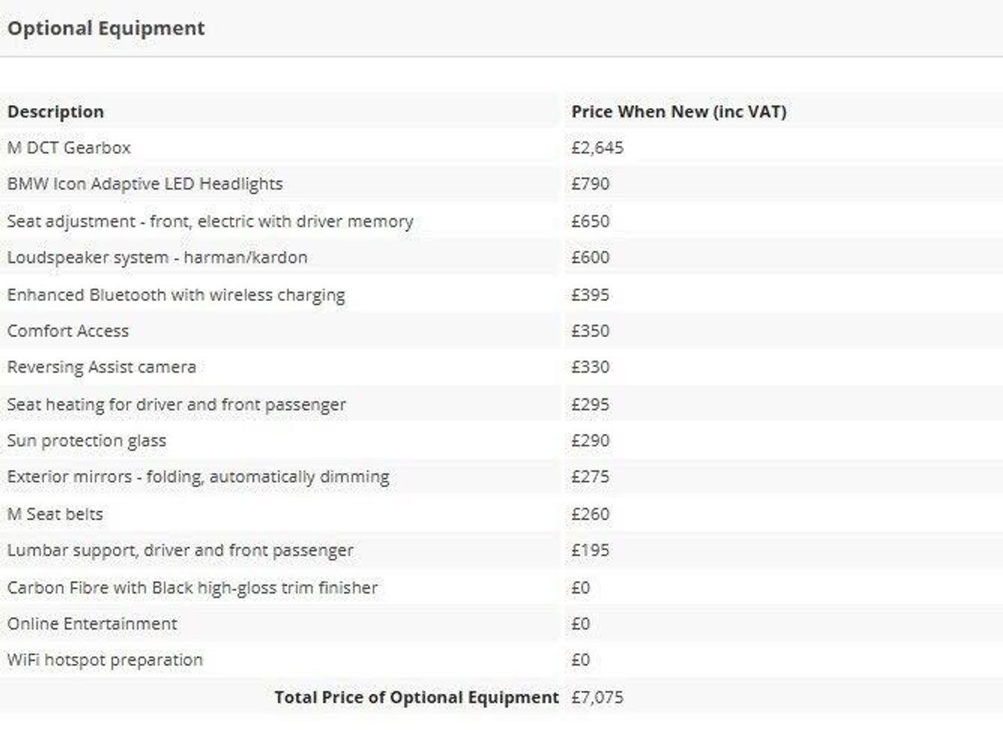Click the WiFi hotspot preparation entry
This screenshot has height=737, width=1003.
104,660
